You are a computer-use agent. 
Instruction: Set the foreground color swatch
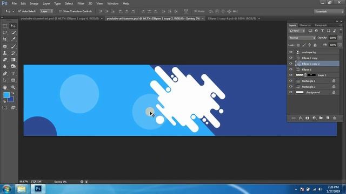tap(6, 95)
